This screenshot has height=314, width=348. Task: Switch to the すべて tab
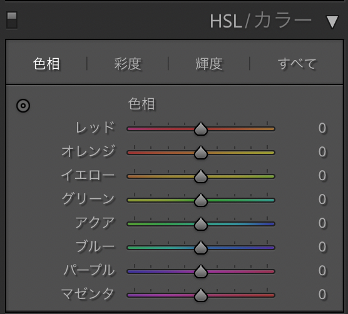[297, 64]
